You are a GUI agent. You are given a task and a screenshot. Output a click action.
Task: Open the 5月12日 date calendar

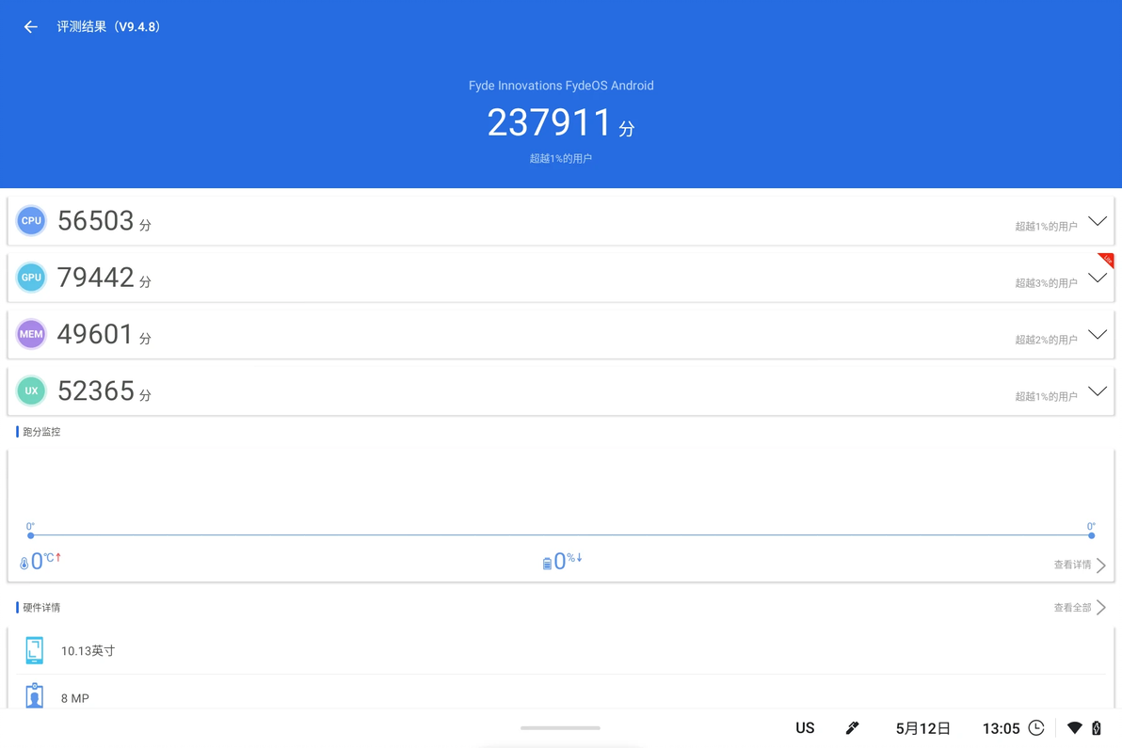pyautogui.click(x=923, y=728)
